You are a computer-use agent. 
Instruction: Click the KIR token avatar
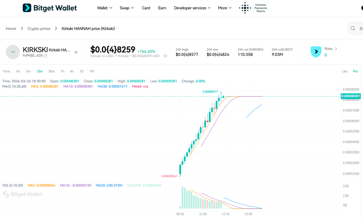pyautogui.click(x=13, y=52)
